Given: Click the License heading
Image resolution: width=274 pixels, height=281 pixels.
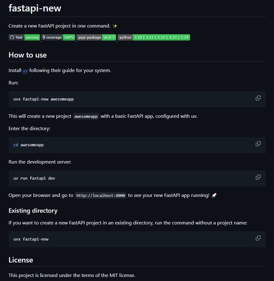Looking at the screenshot, I should (21, 260).
